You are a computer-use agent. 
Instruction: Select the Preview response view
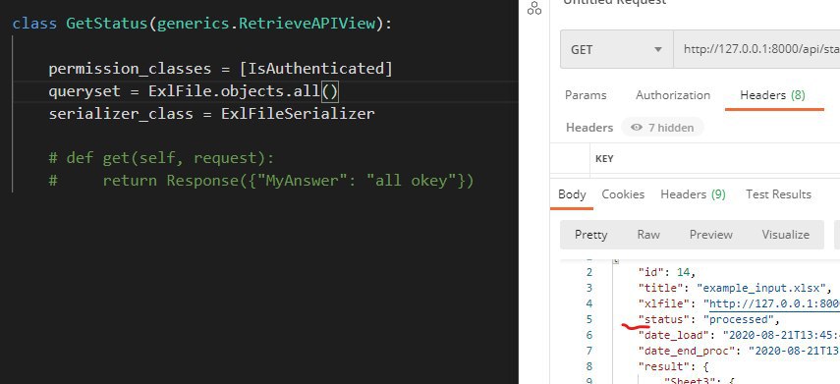point(711,235)
